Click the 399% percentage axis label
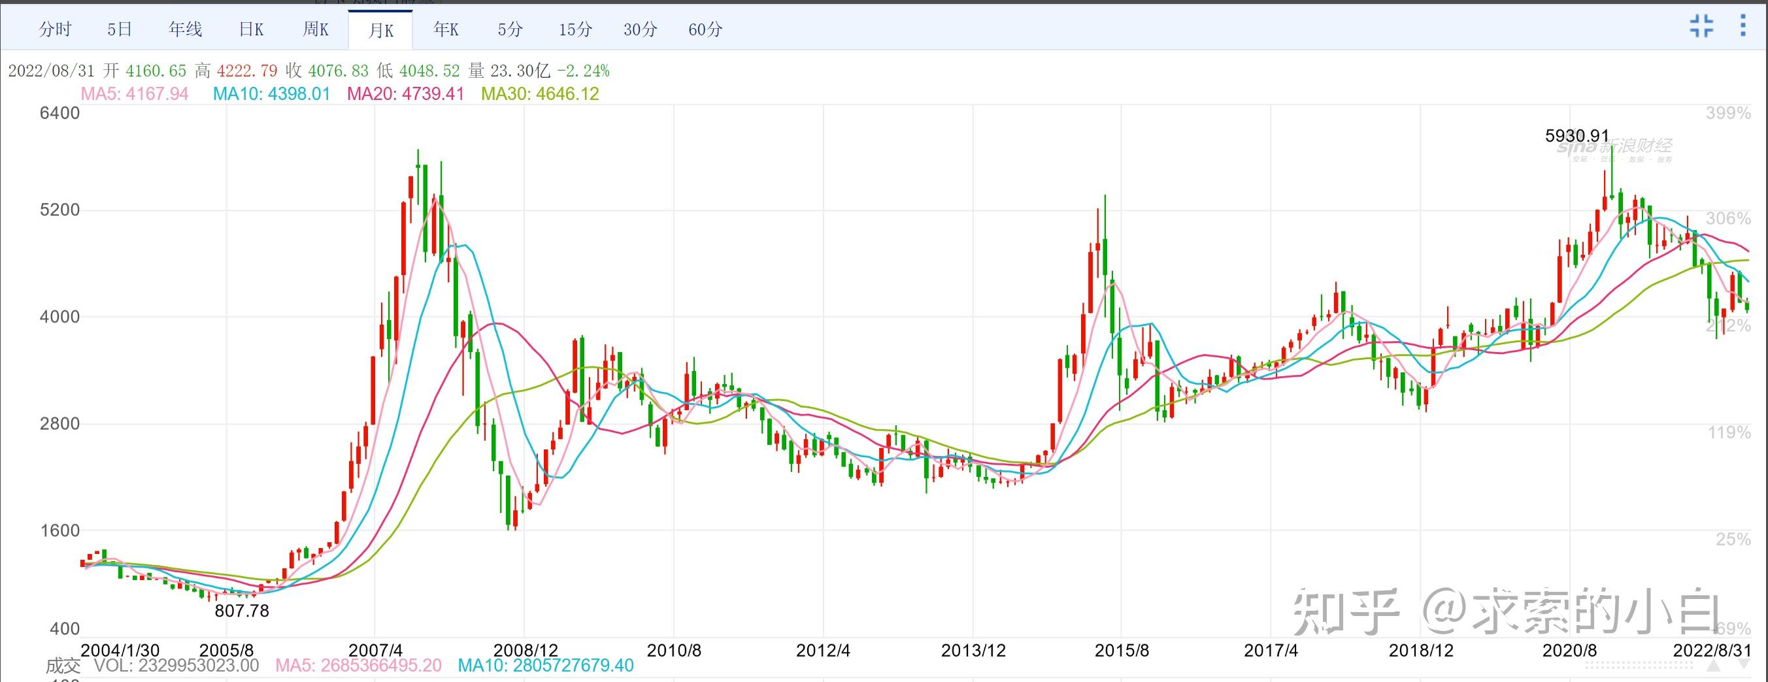The image size is (1768, 682). click(x=1729, y=113)
